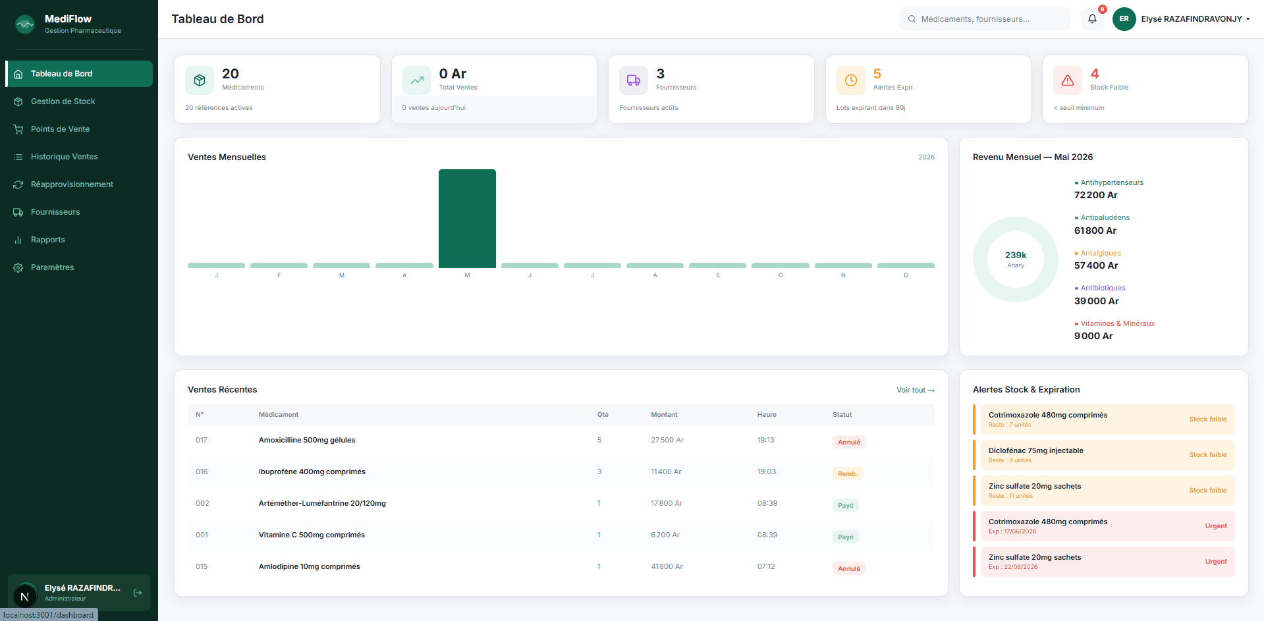Click the Montant column header
Viewport: 1264px width, 621px height.
tap(664, 415)
